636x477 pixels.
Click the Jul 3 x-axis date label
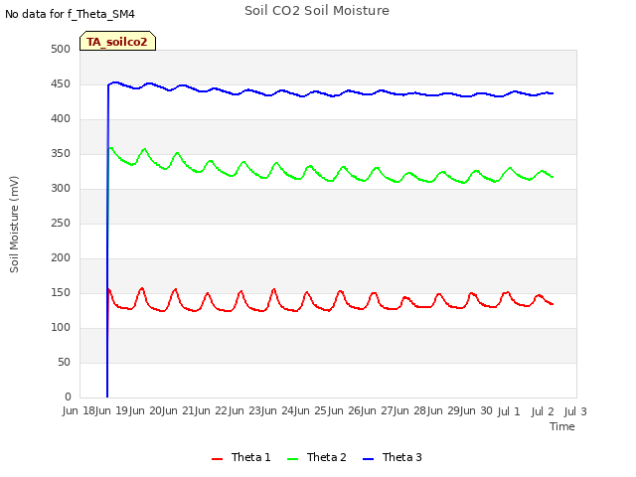point(575,411)
